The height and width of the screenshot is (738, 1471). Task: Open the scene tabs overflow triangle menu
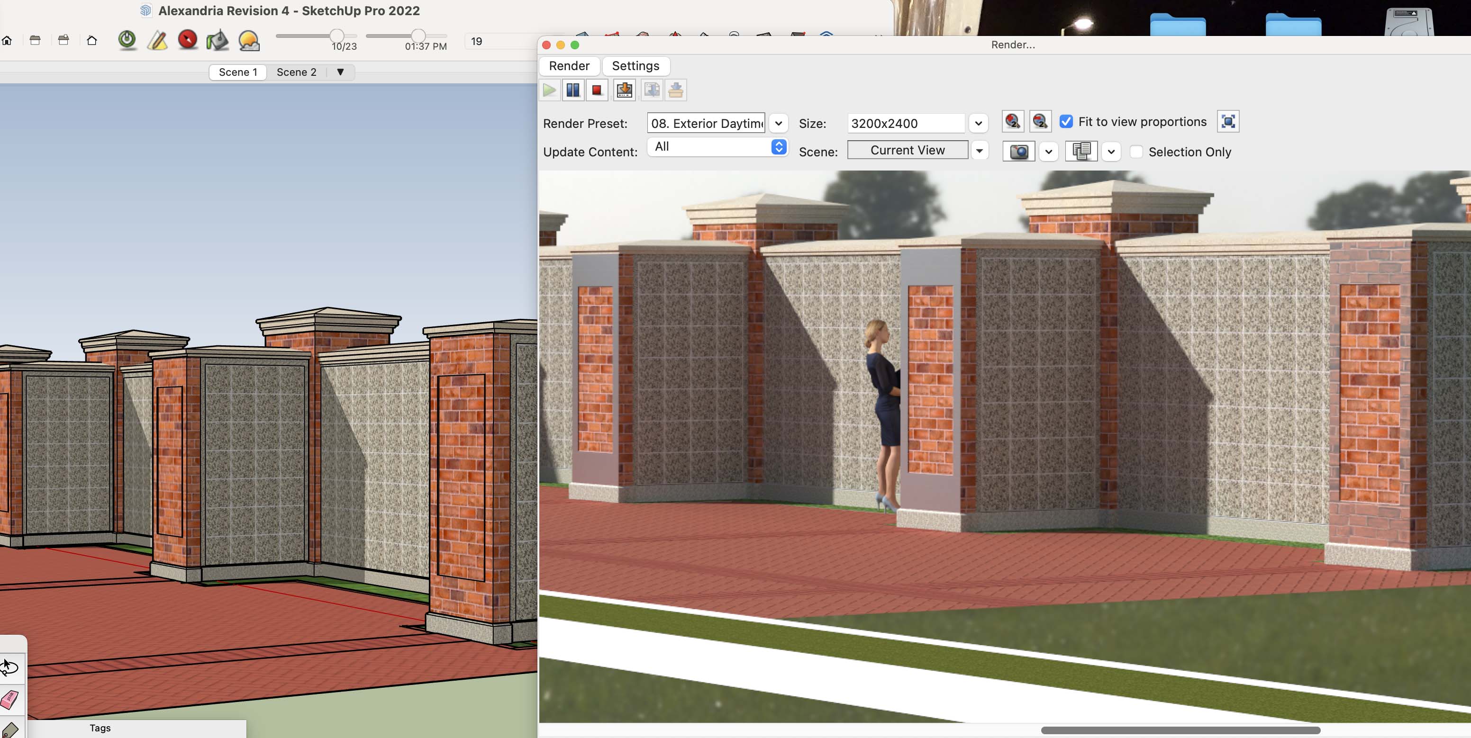[340, 72]
